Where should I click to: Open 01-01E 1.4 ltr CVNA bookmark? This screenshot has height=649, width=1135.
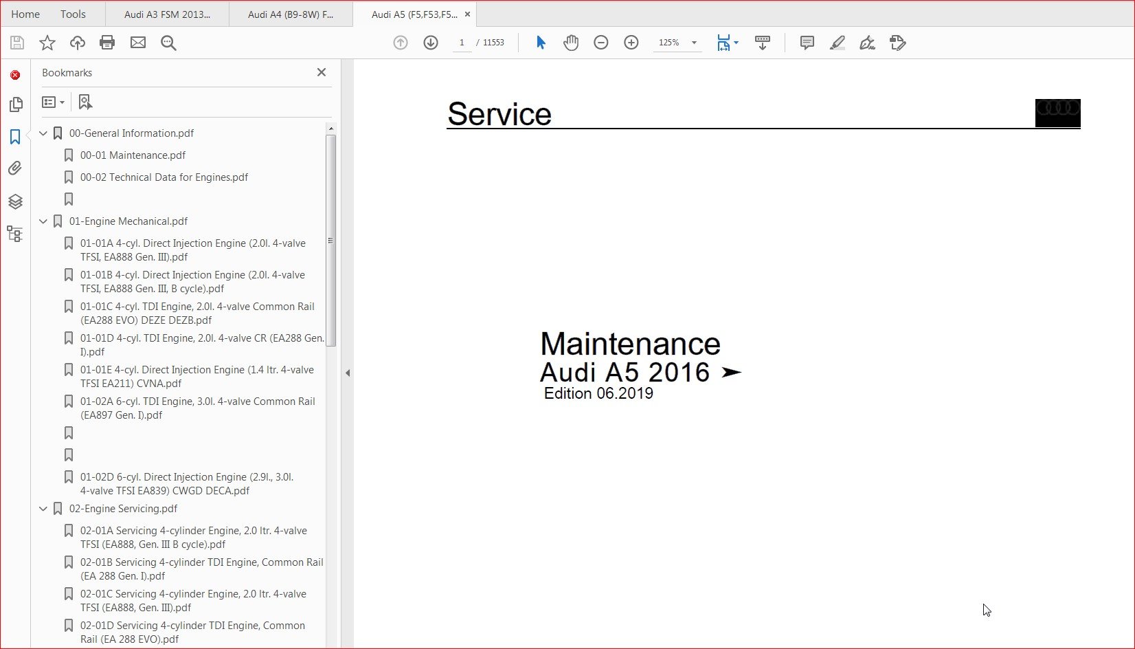(197, 377)
